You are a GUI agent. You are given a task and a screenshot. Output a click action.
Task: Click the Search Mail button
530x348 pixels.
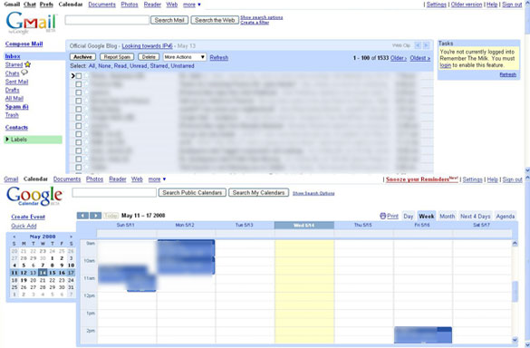click(169, 20)
